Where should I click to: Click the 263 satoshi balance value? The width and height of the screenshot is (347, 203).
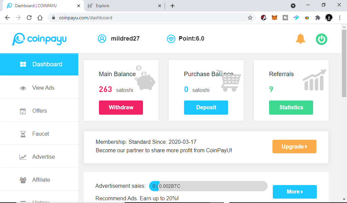click(x=116, y=89)
